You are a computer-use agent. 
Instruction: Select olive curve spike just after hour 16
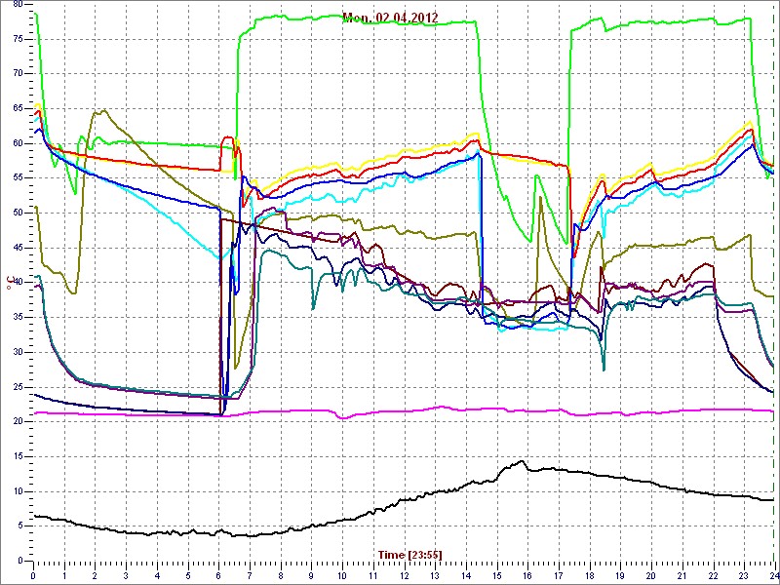[x=537, y=175]
